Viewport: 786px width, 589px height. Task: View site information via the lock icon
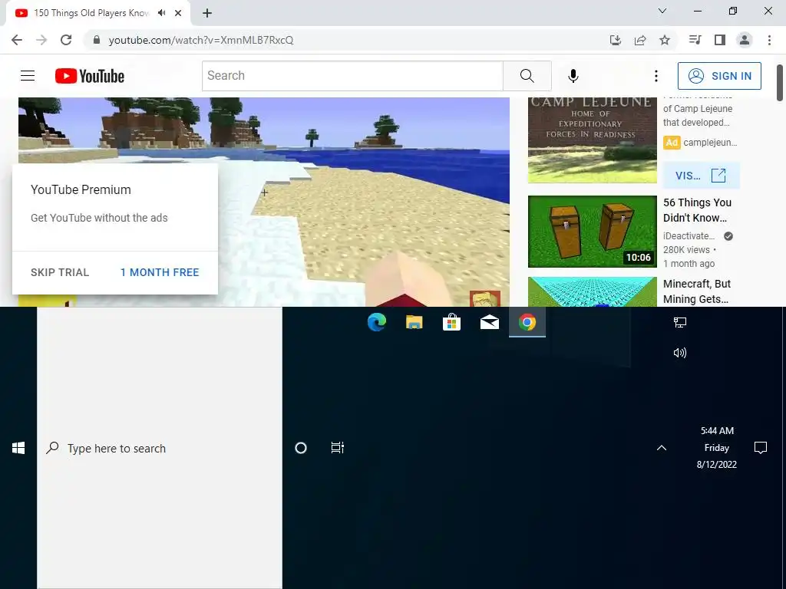tap(96, 40)
